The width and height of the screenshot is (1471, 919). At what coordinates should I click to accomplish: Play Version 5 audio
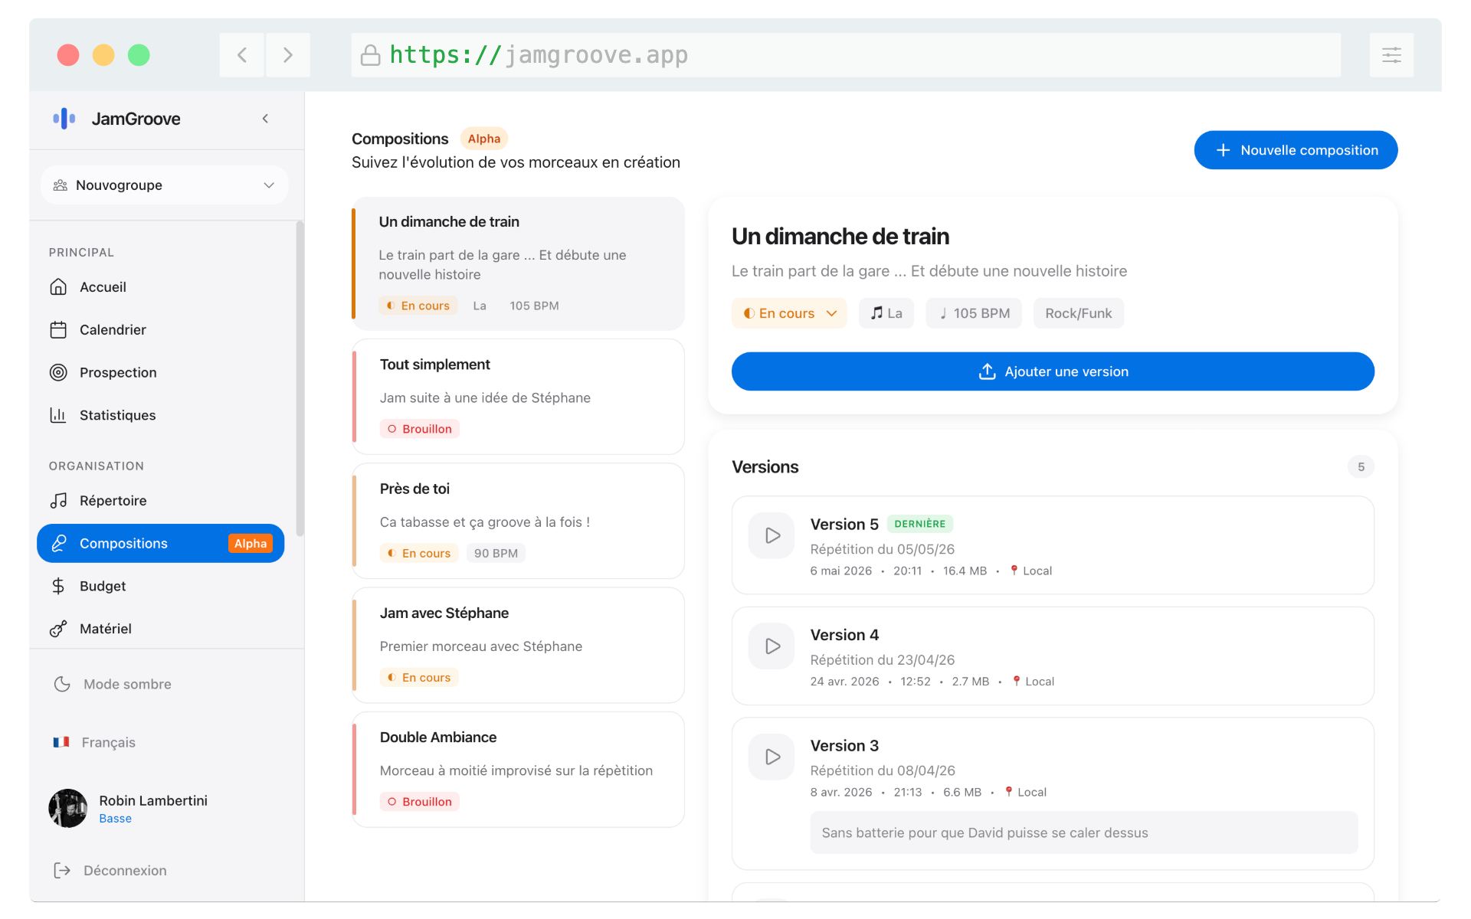click(772, 535)
